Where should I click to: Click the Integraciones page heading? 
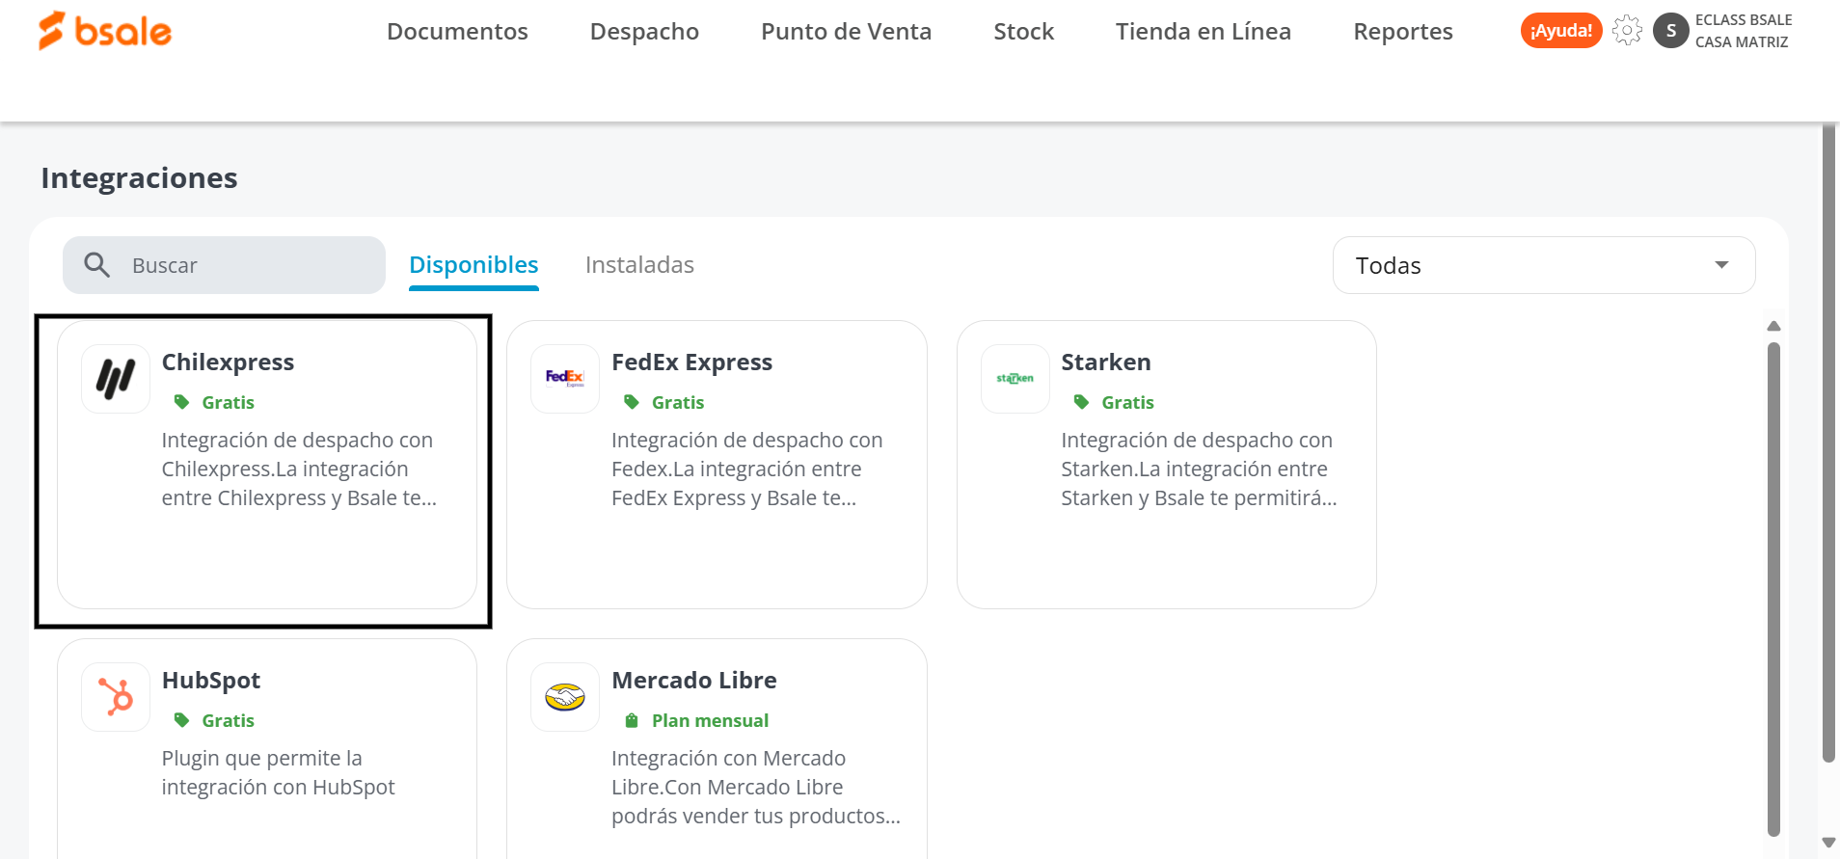point(139,178)
